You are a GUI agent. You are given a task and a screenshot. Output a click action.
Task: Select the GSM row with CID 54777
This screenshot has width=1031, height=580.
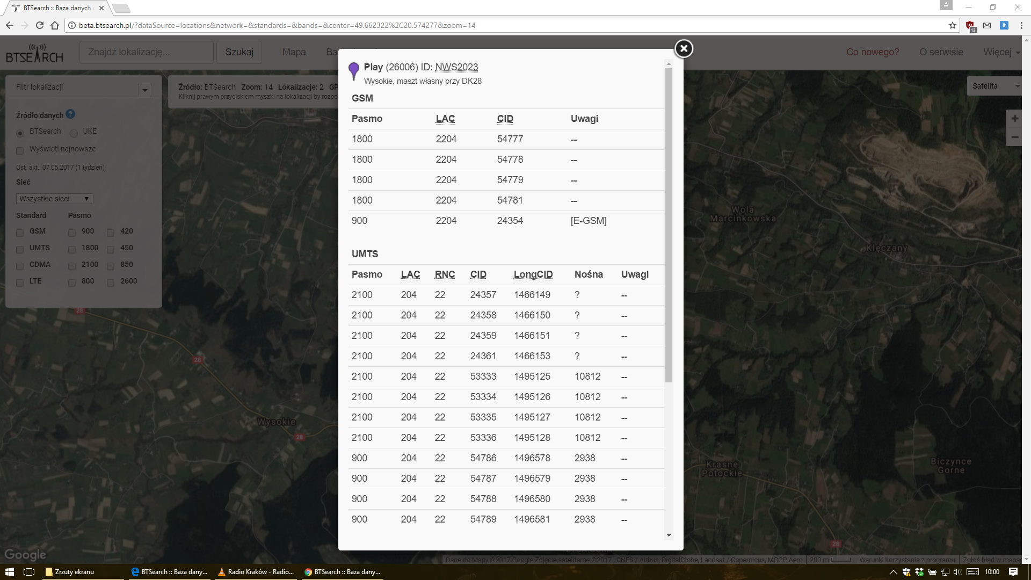point(506,139)
